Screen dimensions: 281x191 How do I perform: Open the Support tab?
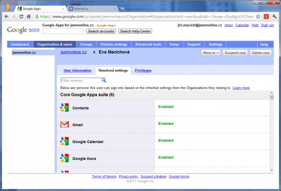[x=194, y=44]
